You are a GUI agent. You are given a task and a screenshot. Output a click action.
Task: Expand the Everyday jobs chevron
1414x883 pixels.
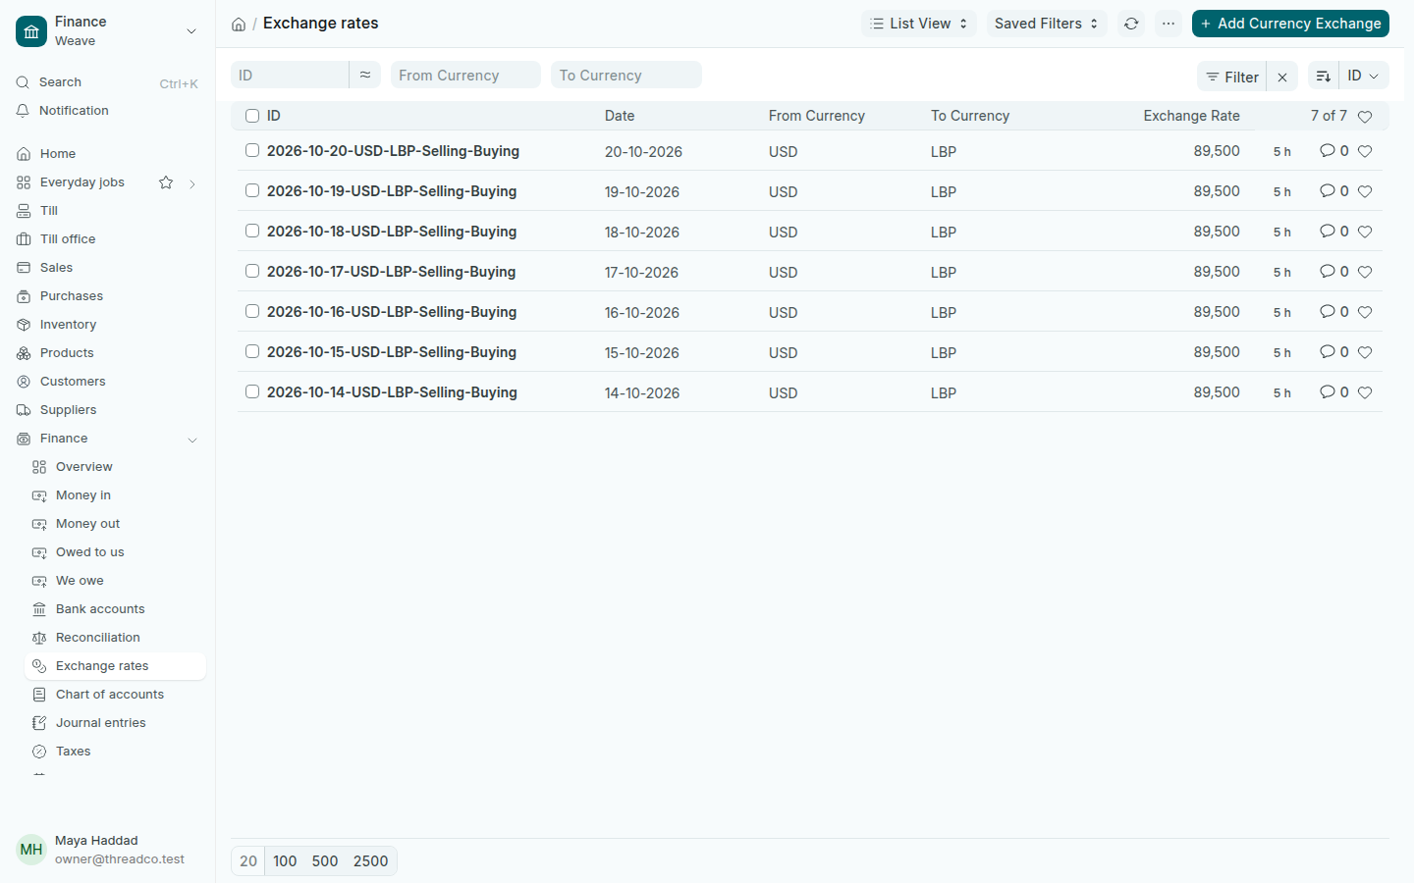[192, 183]
